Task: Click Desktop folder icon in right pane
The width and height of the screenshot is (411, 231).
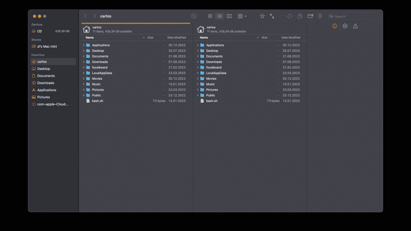Action: (x=202, y=50)
